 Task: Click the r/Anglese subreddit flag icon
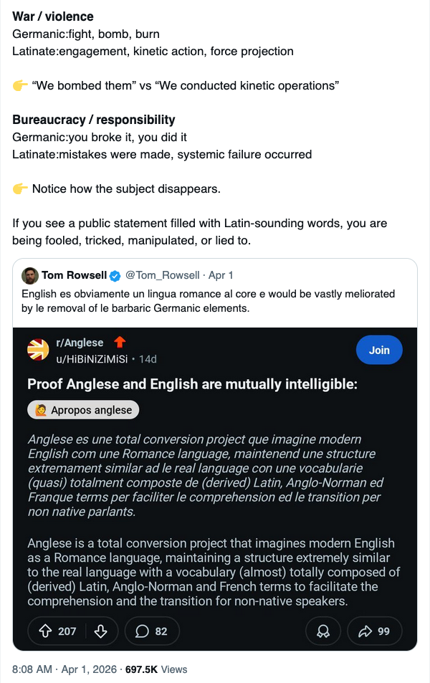tap(38, 350)
